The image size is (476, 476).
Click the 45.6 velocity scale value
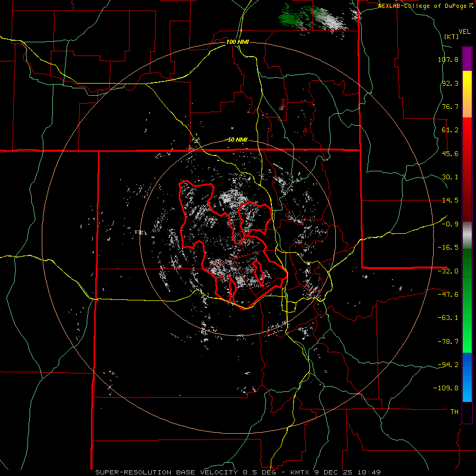pos(450,153)
